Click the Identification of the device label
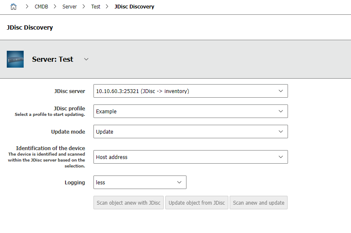The width and height of the screenshot is (351, 233). (50, 148)
